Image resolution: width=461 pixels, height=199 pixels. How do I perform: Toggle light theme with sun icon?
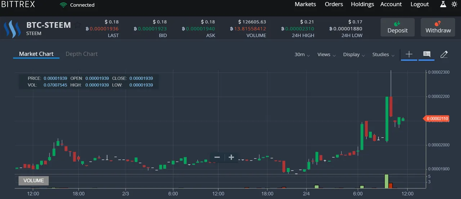pyautogui.click(x=454, y=4)
